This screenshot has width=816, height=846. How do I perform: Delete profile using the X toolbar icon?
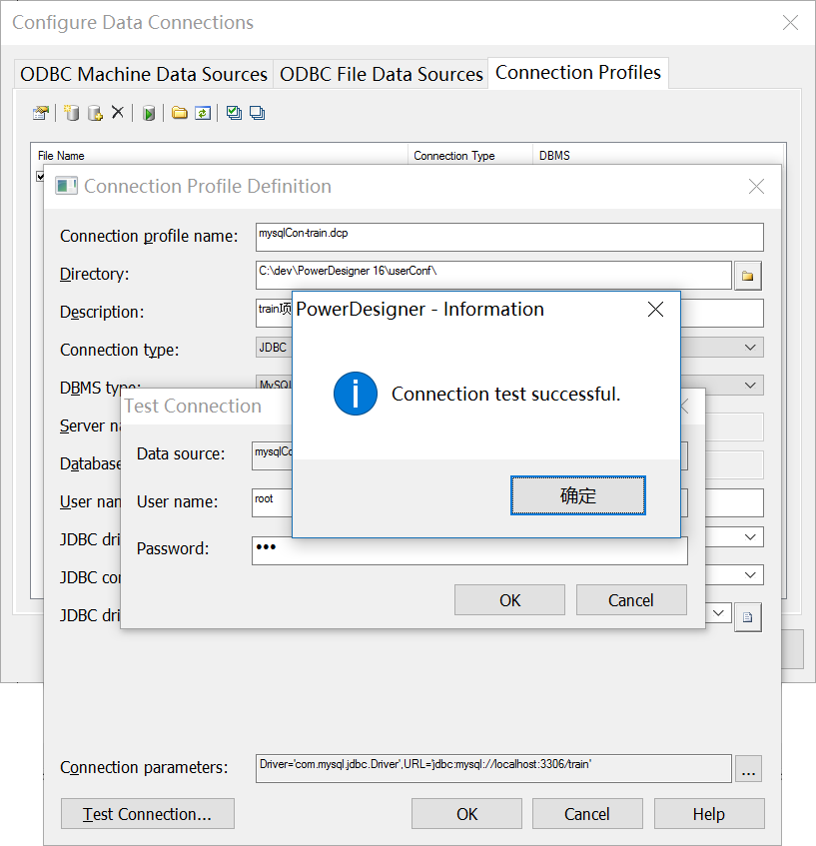(x=117, y=112)
